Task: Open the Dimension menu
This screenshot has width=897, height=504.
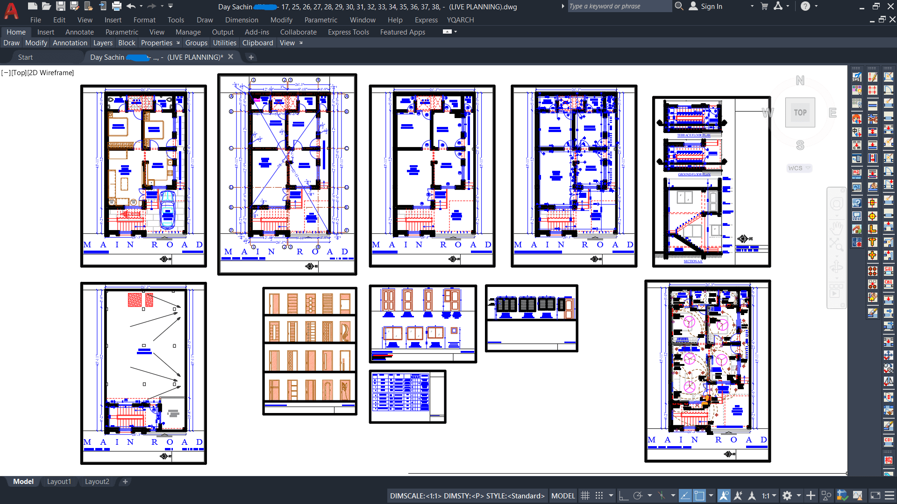Action: (x=242, y=20)
